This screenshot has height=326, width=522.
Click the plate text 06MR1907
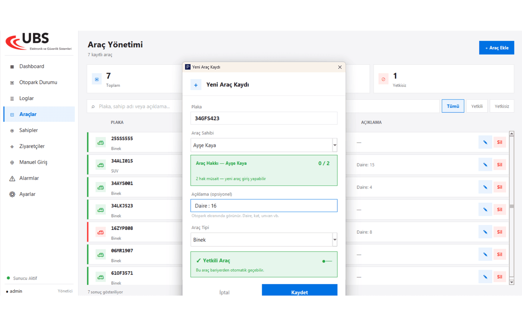[x=122, y=250]
